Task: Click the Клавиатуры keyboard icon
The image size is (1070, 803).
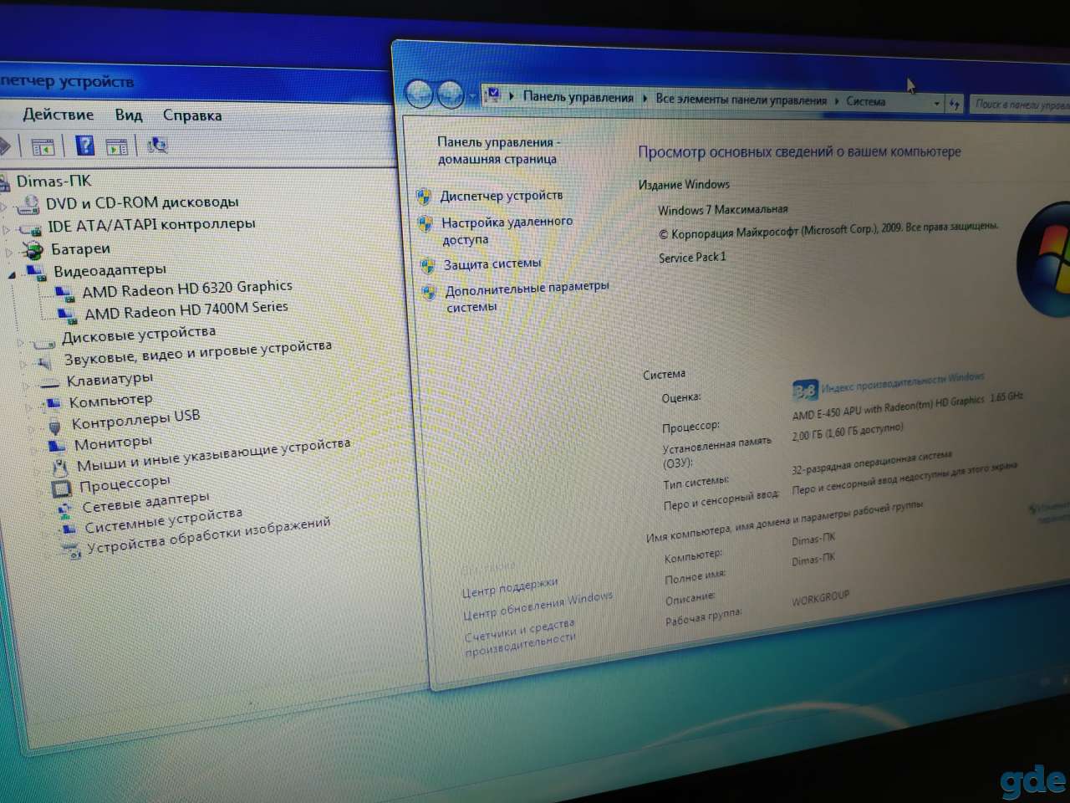Action: click(50, 383)
